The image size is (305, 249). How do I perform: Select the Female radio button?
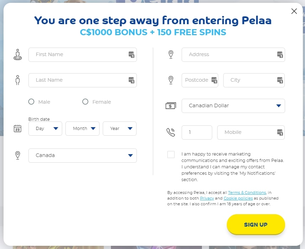[x=85, y=102]
